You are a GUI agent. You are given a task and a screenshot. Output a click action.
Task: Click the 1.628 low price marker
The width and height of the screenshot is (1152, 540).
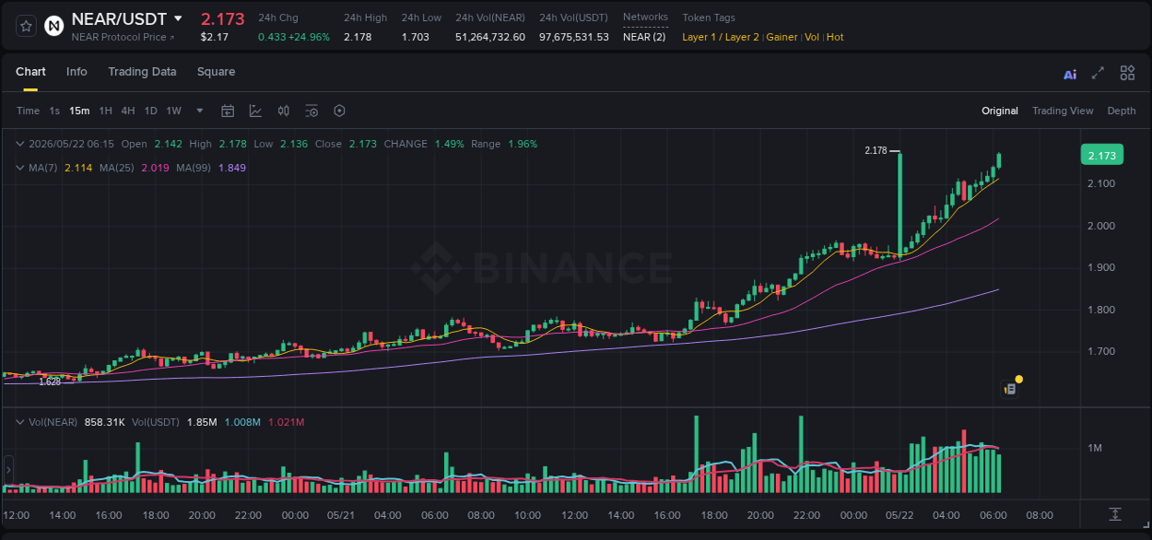pos(50,382)
